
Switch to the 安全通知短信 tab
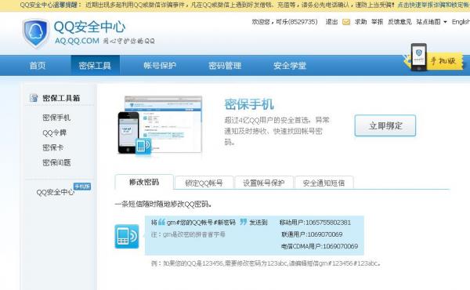tap(324, 183)
